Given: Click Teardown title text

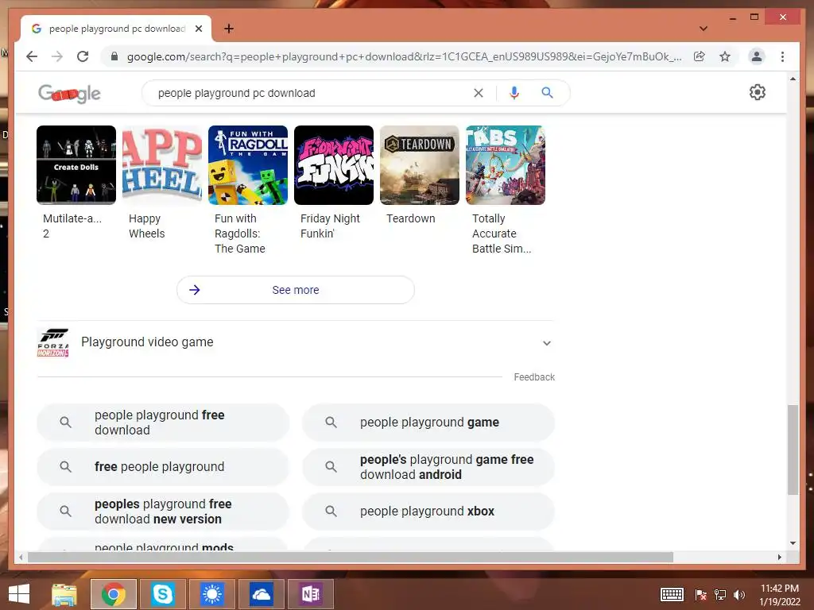Looking at the screenshot, I should (411, 218).
